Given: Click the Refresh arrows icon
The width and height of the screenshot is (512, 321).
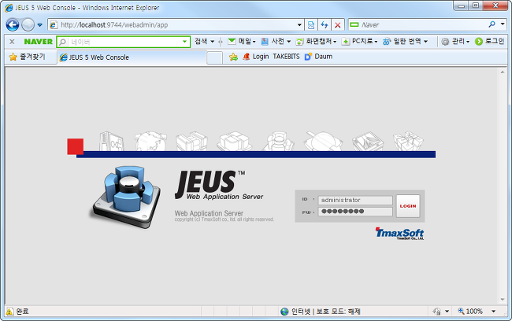Looking at the screenshot, I should [x=325, y=25].
